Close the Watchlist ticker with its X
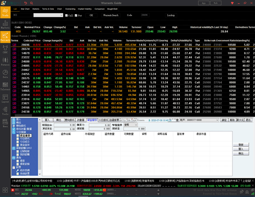Image resolution: width=255 pixels, height=197 pixels. pos(253,185)
